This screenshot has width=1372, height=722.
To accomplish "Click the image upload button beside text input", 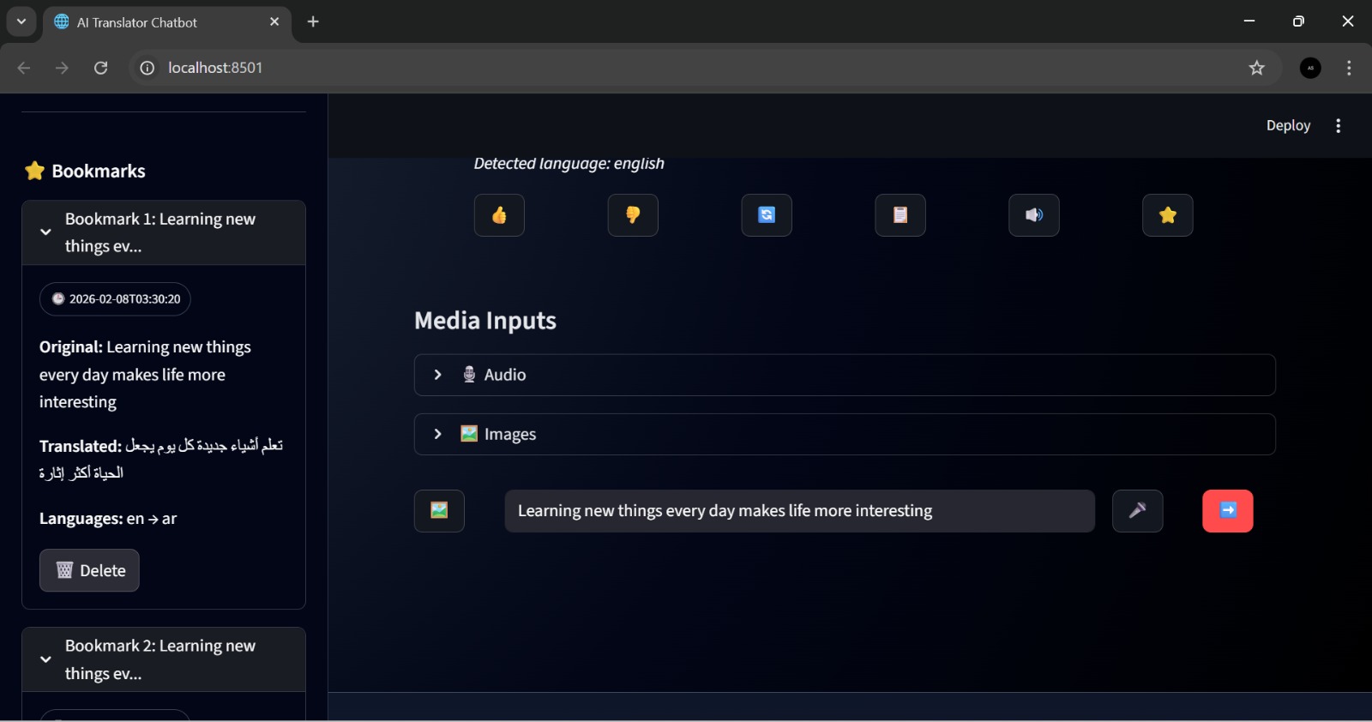I will pos(439,511).
